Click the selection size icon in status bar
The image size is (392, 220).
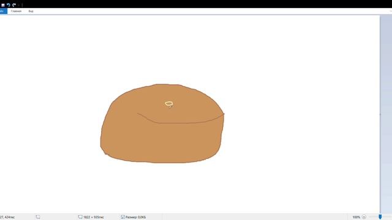38,217
